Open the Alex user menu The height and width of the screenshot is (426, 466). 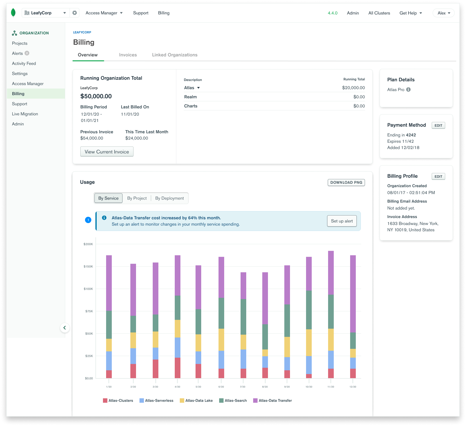443,13
